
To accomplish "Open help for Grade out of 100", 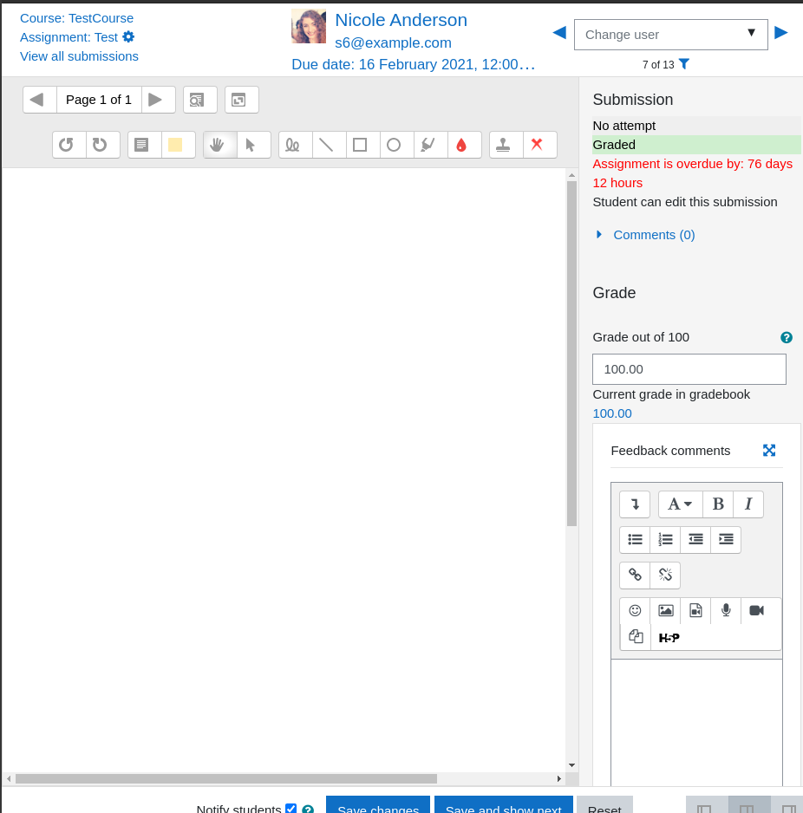I will 787,337.
